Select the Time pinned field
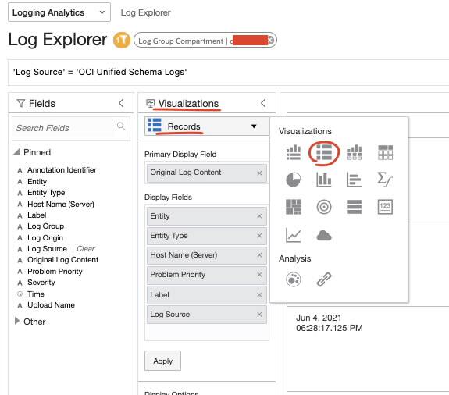This screenshot has height=395, width=449. [x=36, y=294]
